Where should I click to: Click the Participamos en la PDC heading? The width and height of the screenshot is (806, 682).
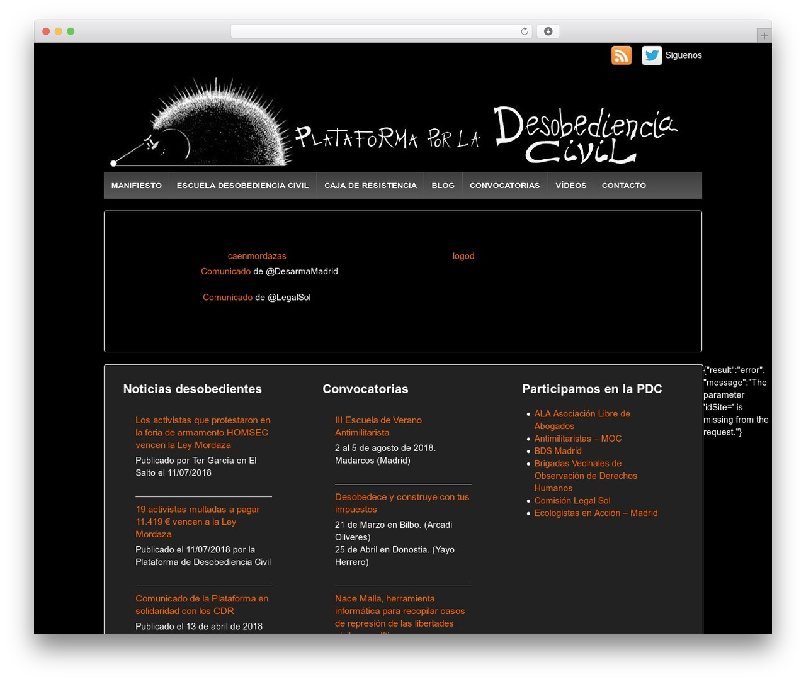(592, 389)
